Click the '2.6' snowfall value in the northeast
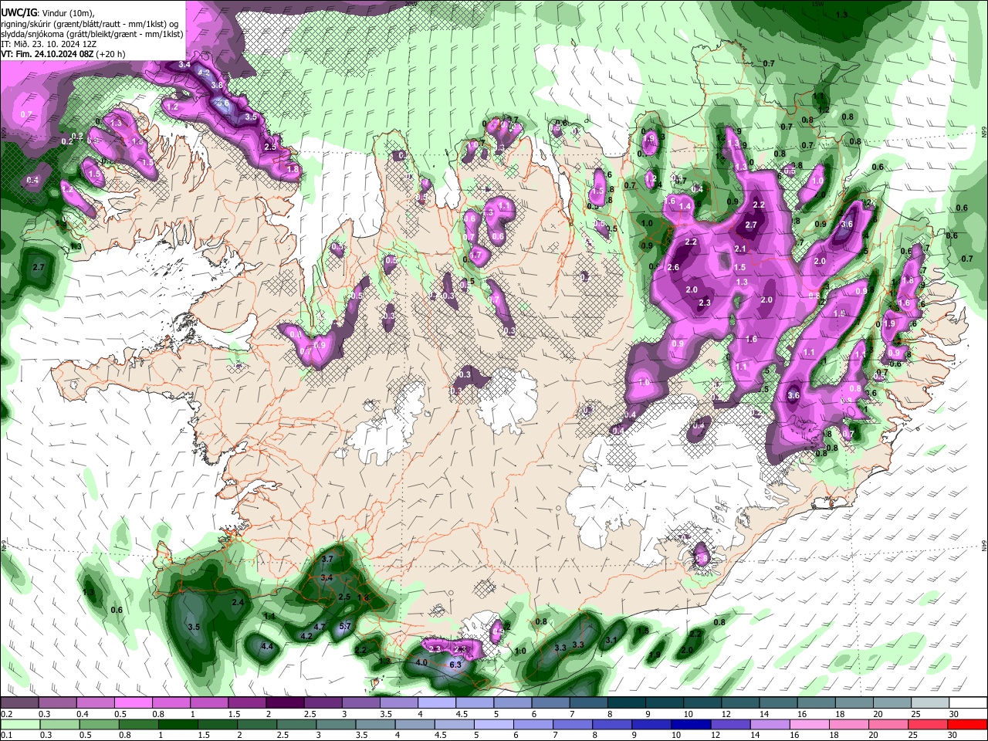 point(673,268)
